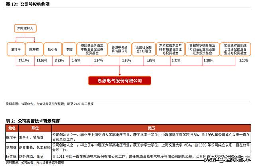The height and width of the screenshot is (167, 255).
Task: Click the 交银施罗德新成长 fund box
Action: pos(235,49)
